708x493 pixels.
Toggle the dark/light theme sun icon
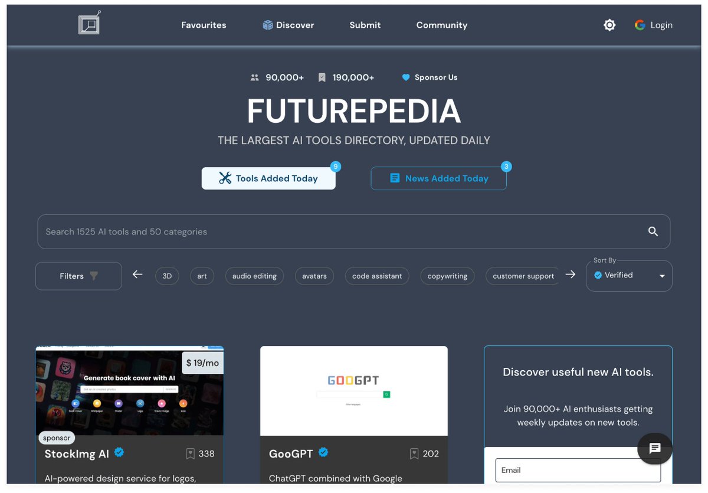(x=609, y=25)
